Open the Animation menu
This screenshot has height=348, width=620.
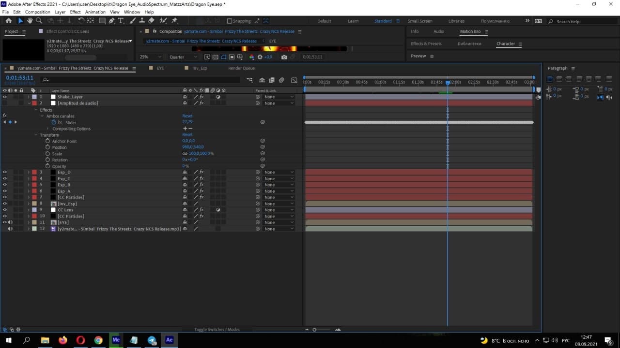[95, 12]
